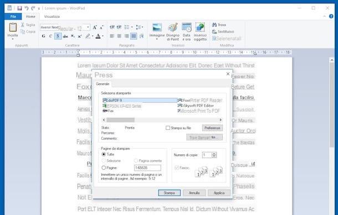Click Stampa print button
Viewport: 338px width, 215px height.
pyautogui.click(x=169, y=193)
